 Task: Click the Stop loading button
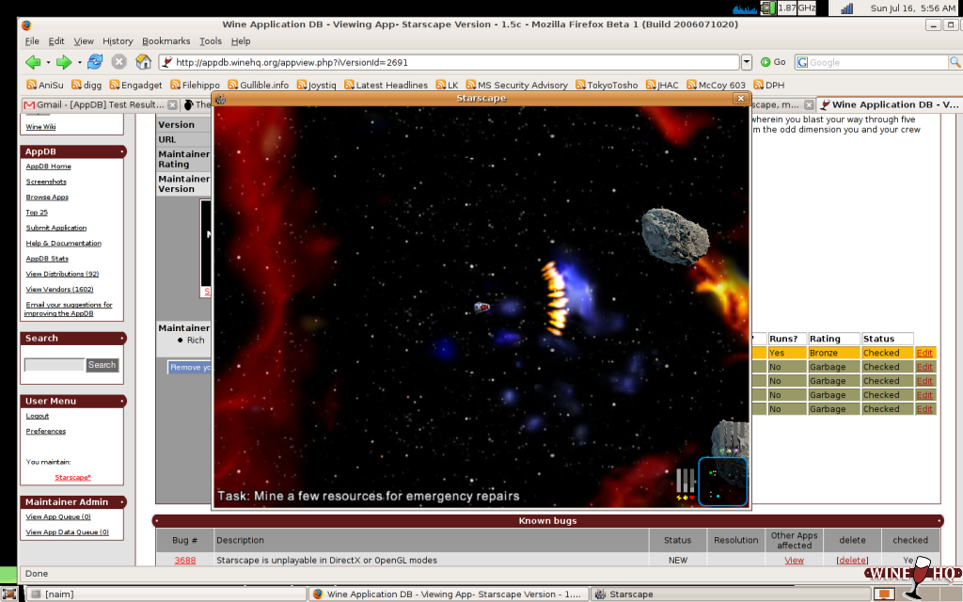(x=119, y=62)
